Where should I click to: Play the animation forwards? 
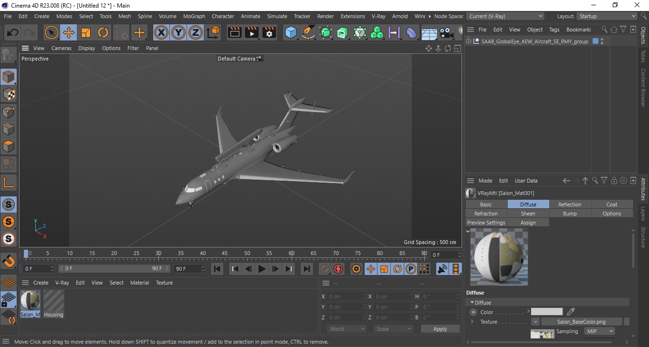point(262,269)
